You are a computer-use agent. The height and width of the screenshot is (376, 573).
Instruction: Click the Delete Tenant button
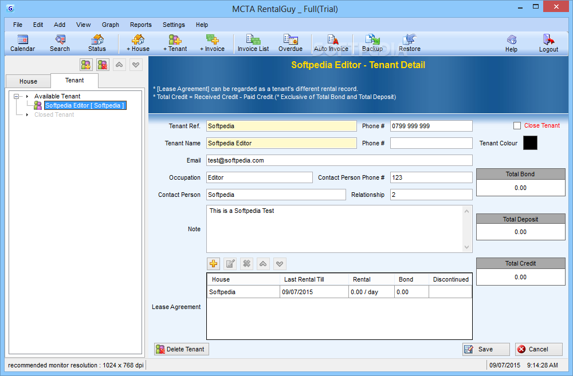(x=182, y=349)
